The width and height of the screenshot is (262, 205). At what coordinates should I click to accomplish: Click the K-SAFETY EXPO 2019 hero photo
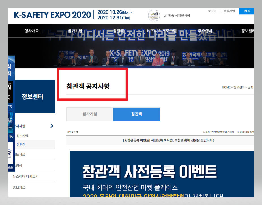click(131, 46)
